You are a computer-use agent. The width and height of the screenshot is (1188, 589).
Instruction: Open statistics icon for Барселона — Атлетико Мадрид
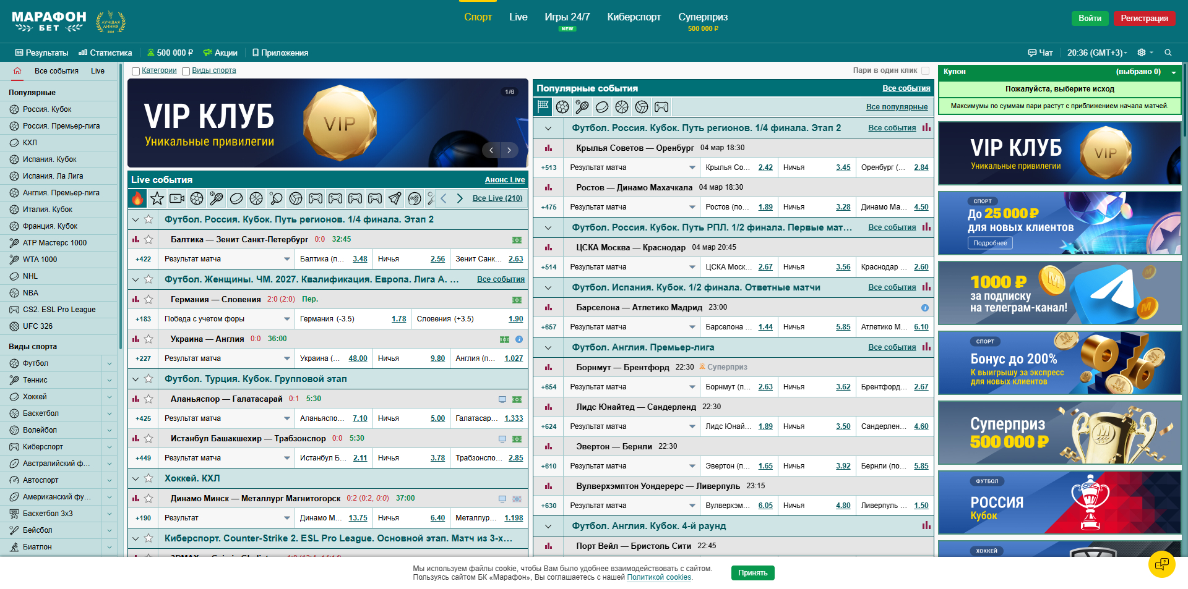click(548, 307)
